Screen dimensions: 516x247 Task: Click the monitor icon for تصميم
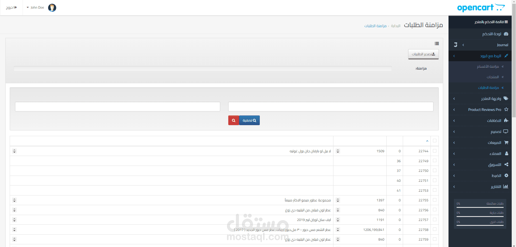pos(506,132)
